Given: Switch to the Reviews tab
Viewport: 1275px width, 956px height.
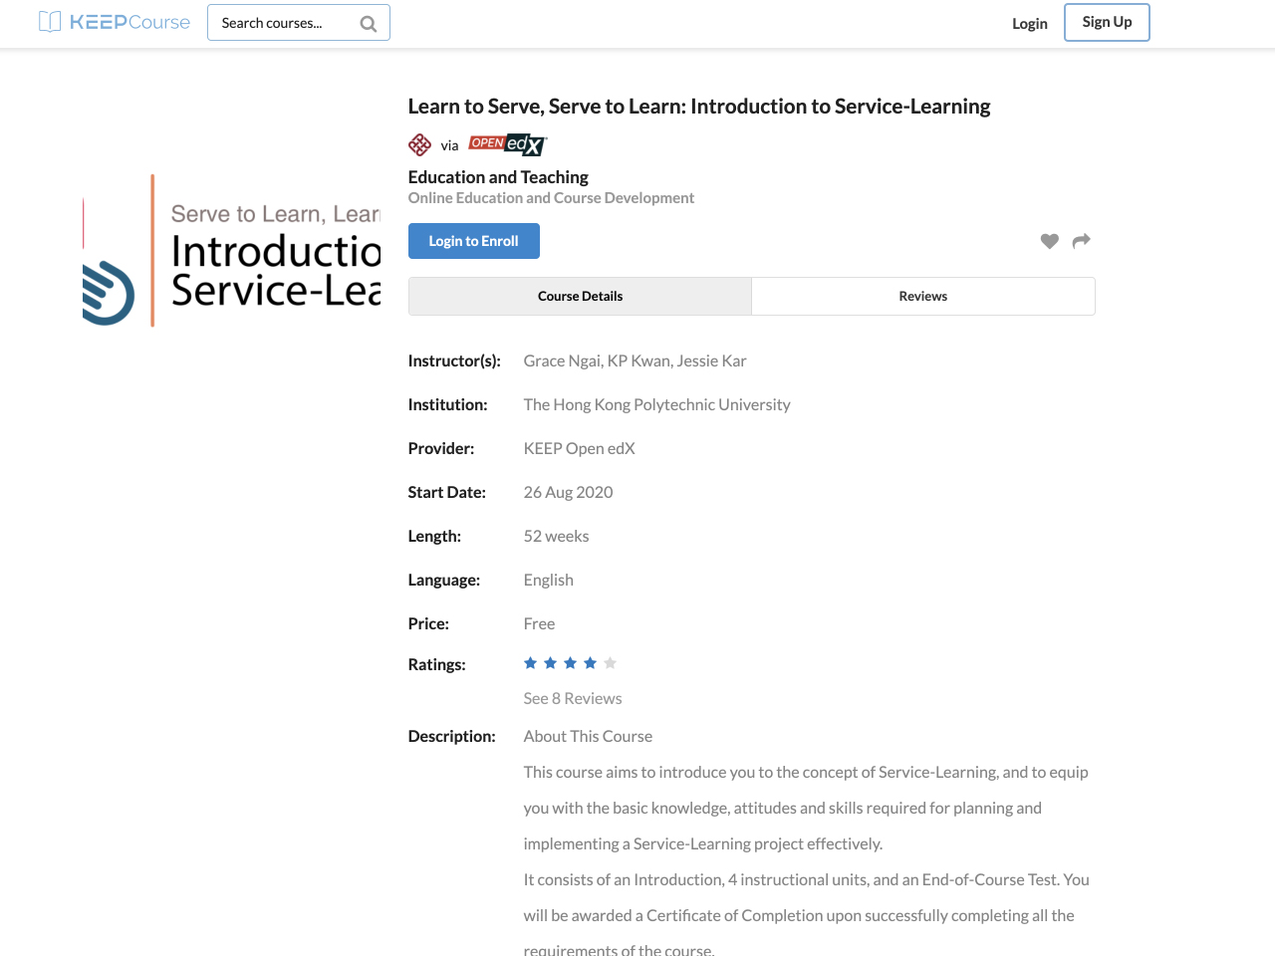Looking at the screenshot, I should pyautogui.click(x=923, y=296).
